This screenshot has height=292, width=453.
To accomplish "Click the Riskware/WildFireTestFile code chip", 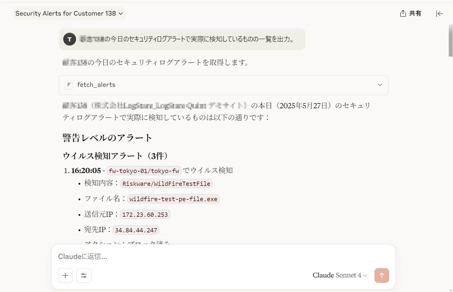I will [166, 184].
